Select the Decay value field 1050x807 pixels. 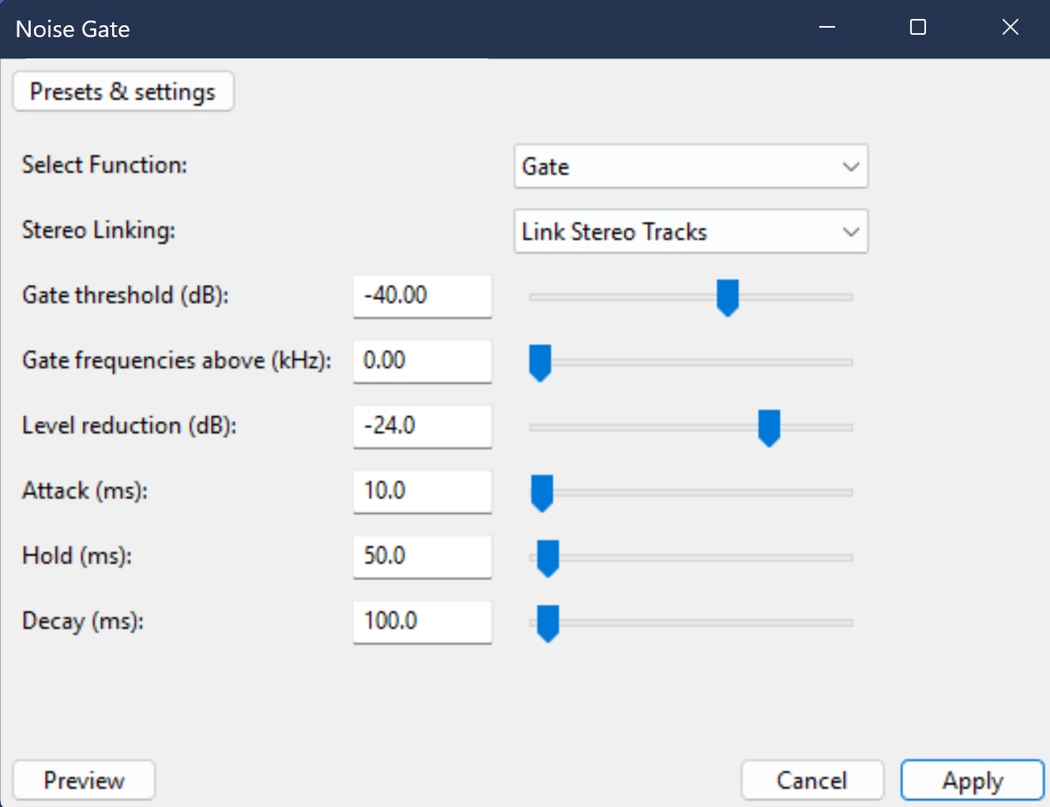tap(422, 621)
